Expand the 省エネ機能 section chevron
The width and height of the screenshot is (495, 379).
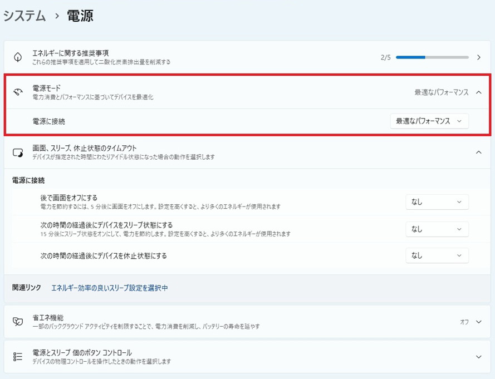pos(479,322)
